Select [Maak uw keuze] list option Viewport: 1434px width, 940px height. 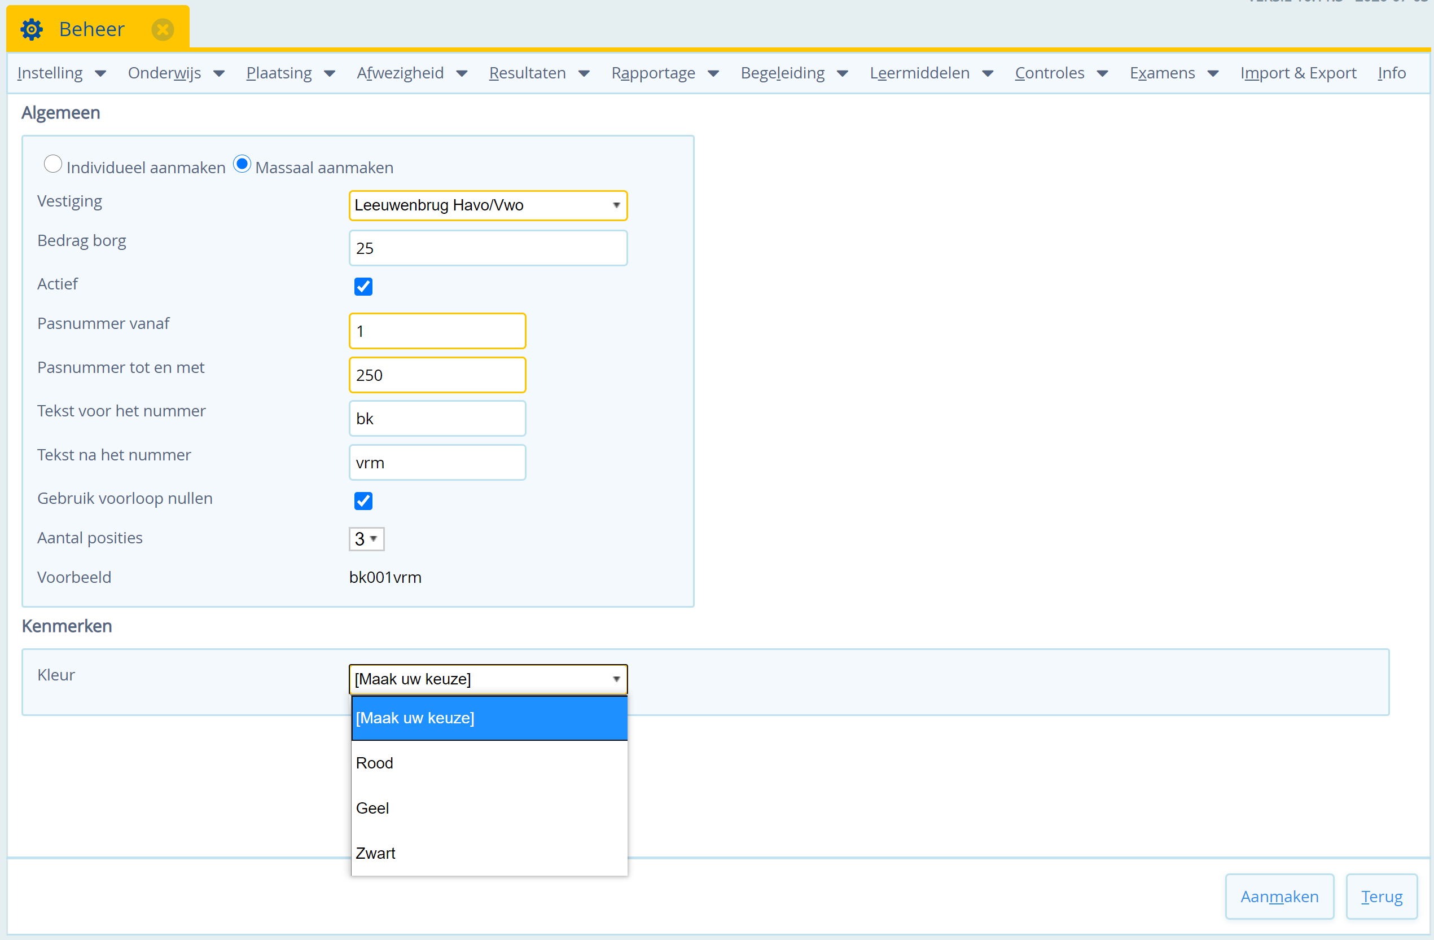pyautogui.click(x=489, y=718)
